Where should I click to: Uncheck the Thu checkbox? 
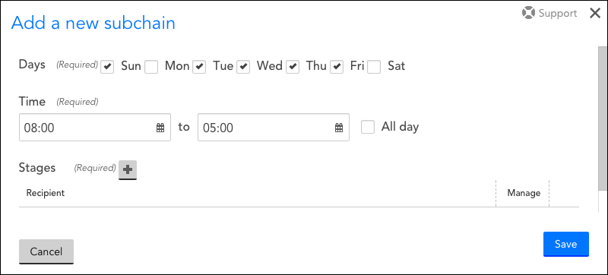pyautogui.click(x=293, y=67)
